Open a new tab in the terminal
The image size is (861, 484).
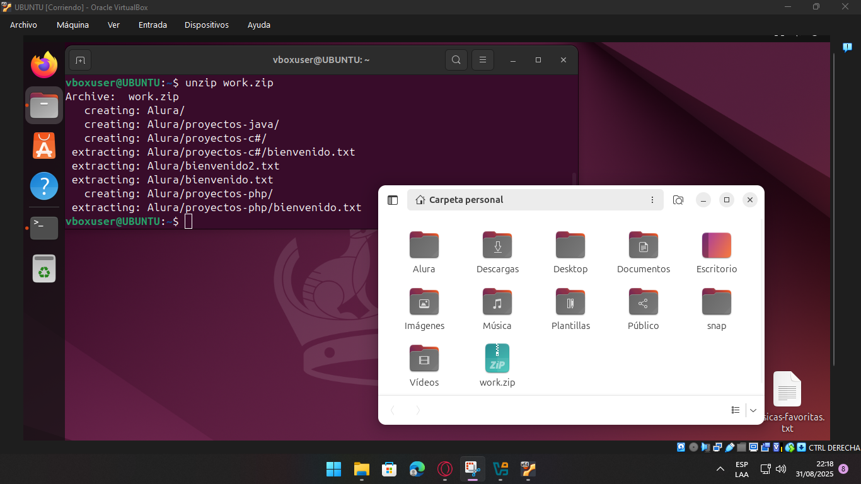tap(80, 60)
